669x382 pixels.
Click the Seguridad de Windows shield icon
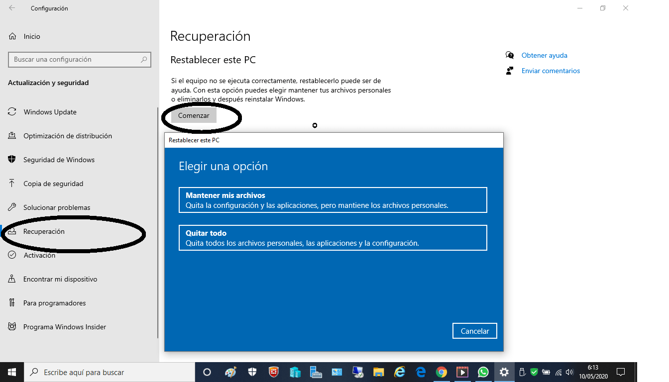pos(12,160)
